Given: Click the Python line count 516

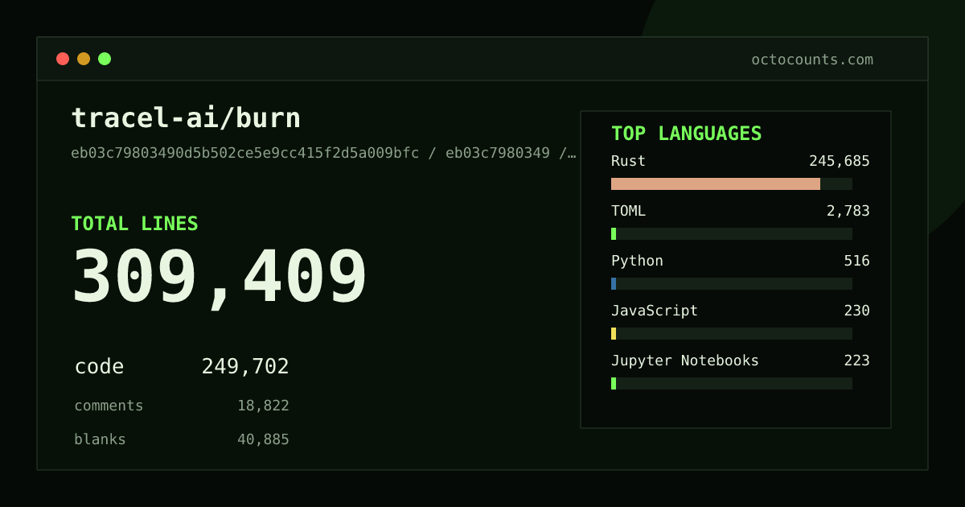Looking at the screenshot, I should (857, 261).
